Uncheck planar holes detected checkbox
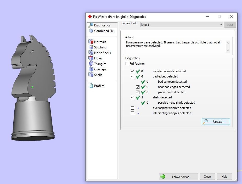This screenshot has width=242, height=184. pos(138,92)
